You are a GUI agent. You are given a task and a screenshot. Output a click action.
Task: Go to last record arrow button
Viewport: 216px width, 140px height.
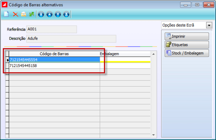click(66, 14)
